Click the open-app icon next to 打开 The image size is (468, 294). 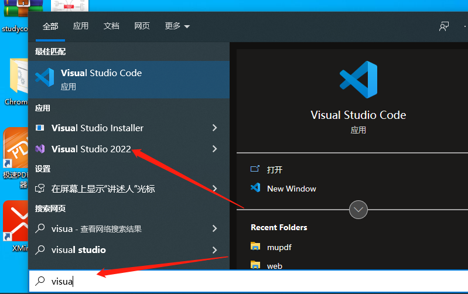[255, 169]
